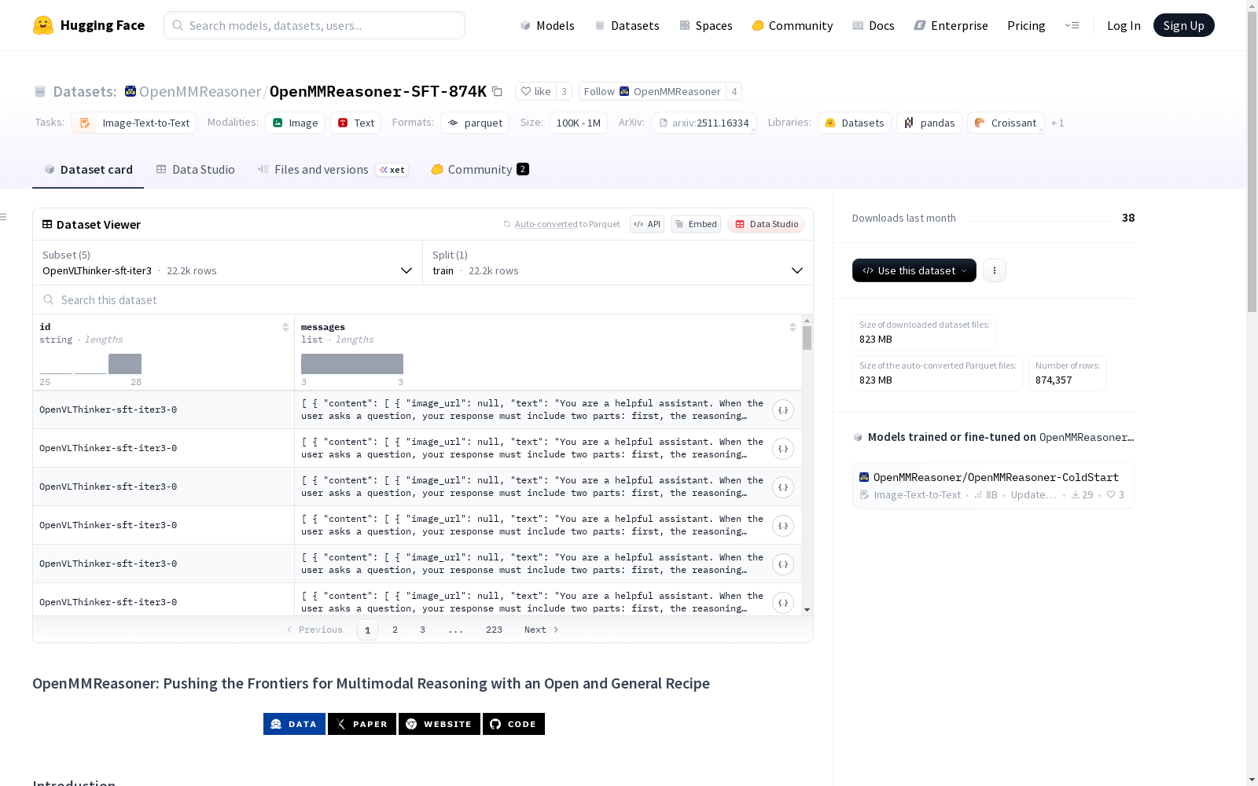Go to the Pricing page
Viewport: 1258px width, 786px height.
click(x=1026, y=25)
